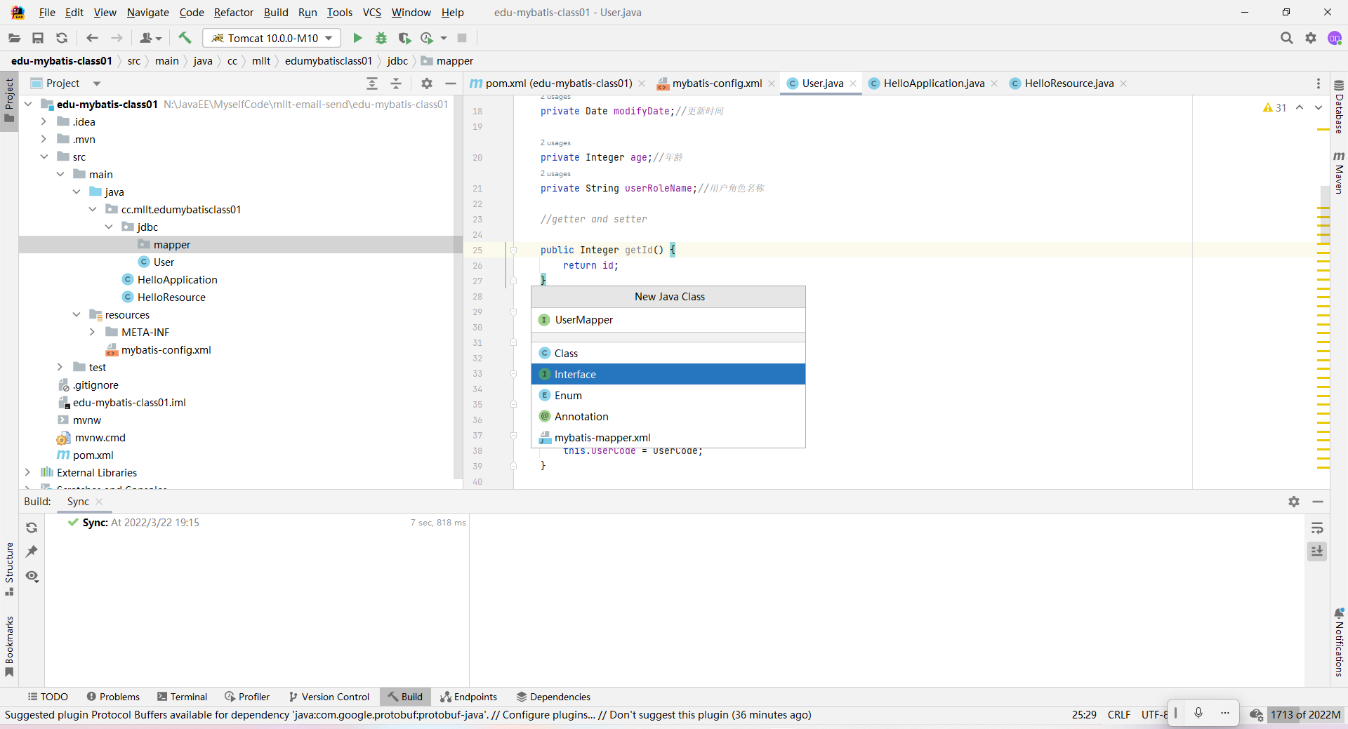
Task: Collapse all in Project panel
Action: (396, 83)
